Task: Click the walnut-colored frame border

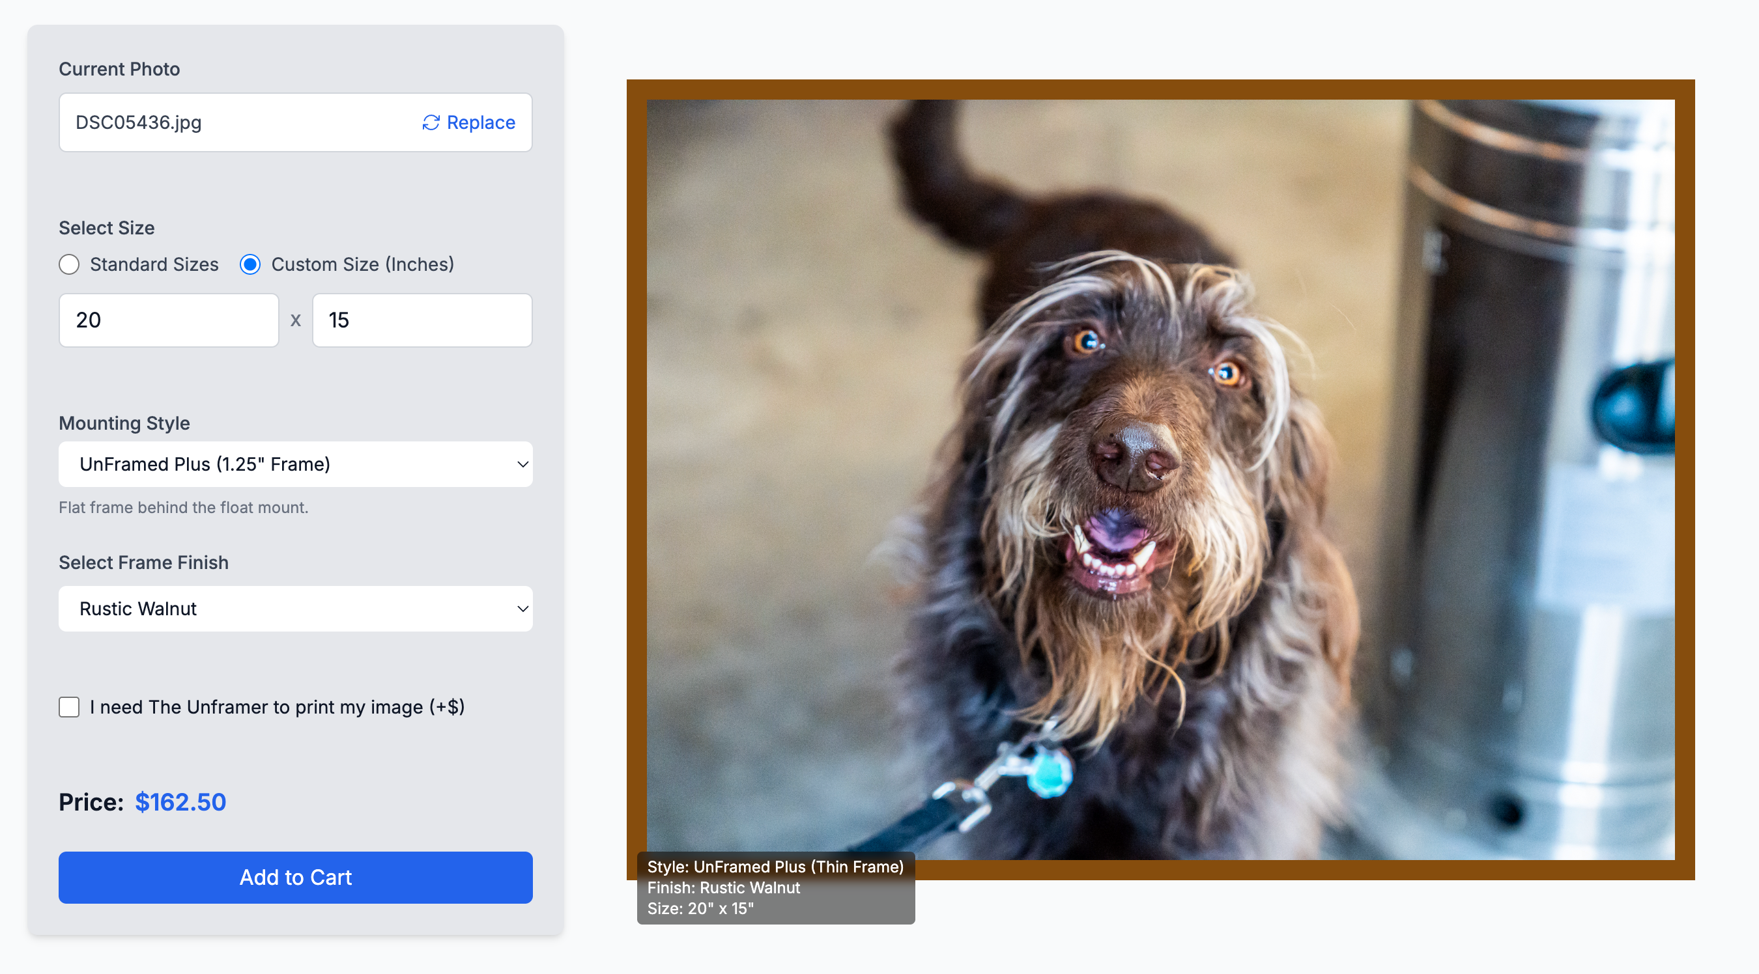Action: (x=1161, y=89)
